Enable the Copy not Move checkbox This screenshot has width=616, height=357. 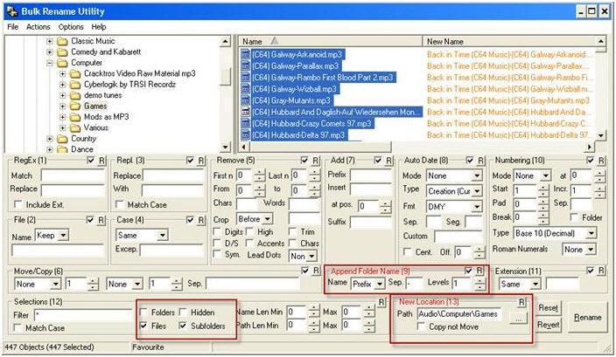click(x=421, y=326)
